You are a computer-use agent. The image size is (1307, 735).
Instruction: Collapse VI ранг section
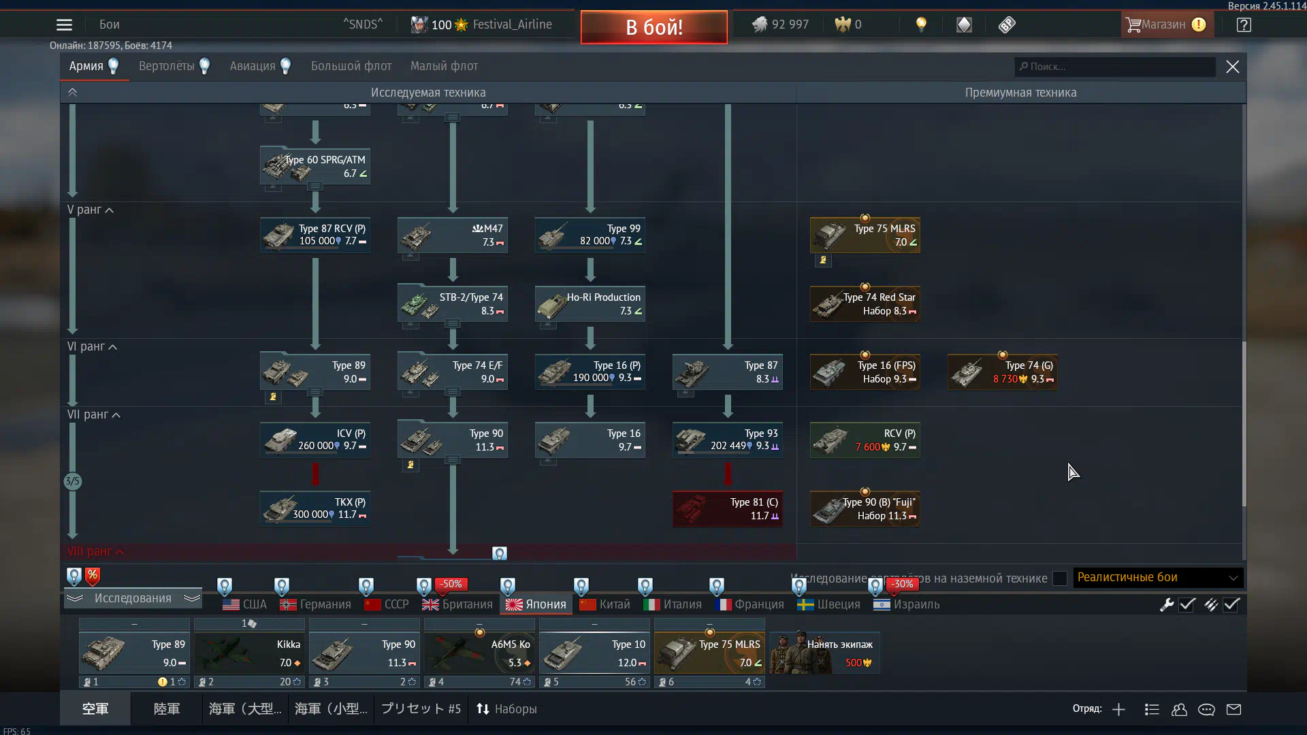[93, 346]
